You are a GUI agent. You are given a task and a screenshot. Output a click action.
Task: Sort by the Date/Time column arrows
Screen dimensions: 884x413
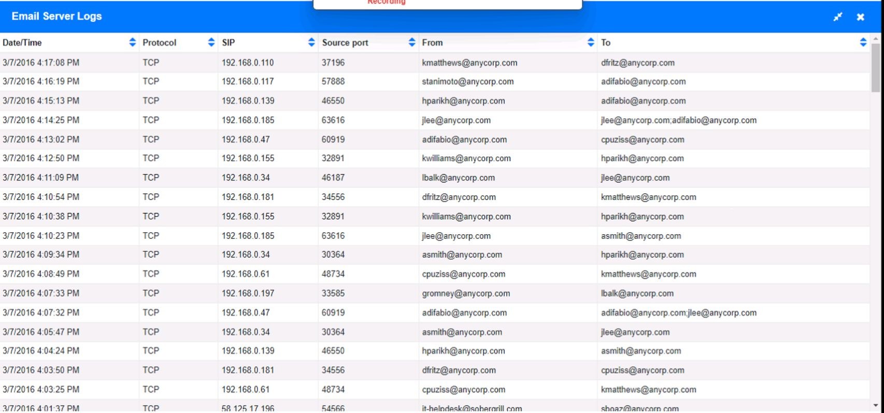pyautogui.click(x=133, y=42)
